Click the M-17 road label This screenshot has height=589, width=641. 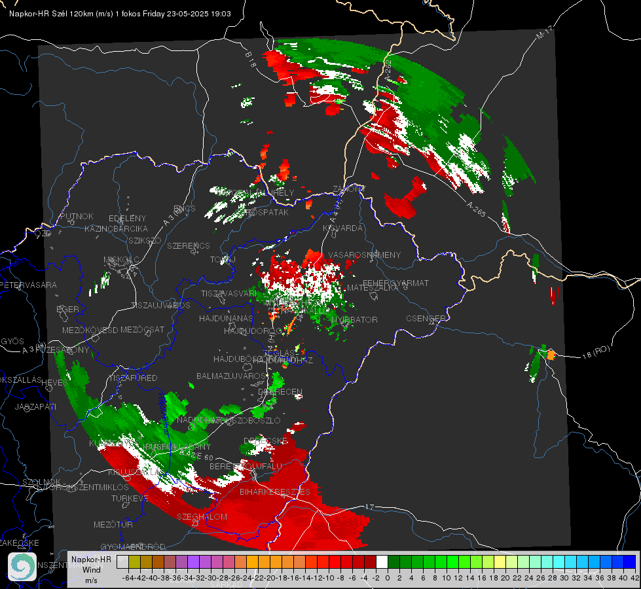[x=544, y=33]
